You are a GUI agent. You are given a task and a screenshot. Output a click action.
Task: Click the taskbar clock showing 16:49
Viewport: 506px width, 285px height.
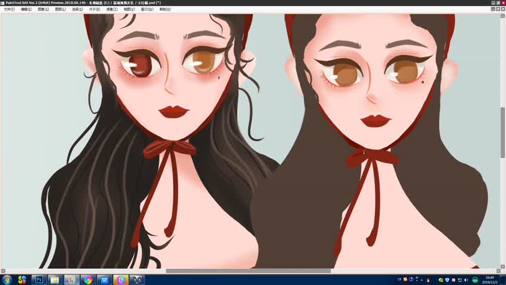[490, 280]
